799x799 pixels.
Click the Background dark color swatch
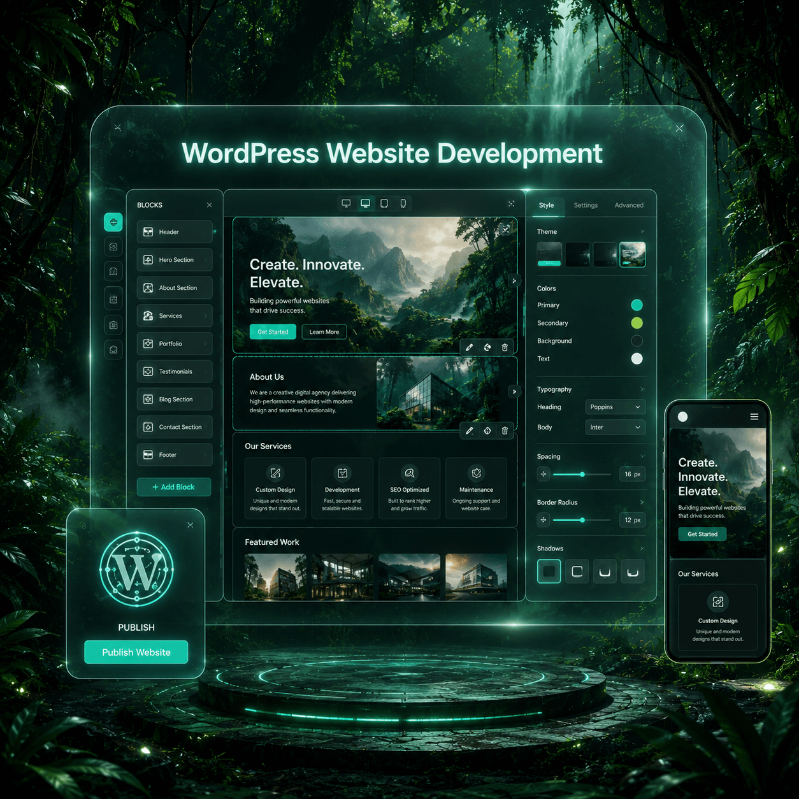[637, 341]
